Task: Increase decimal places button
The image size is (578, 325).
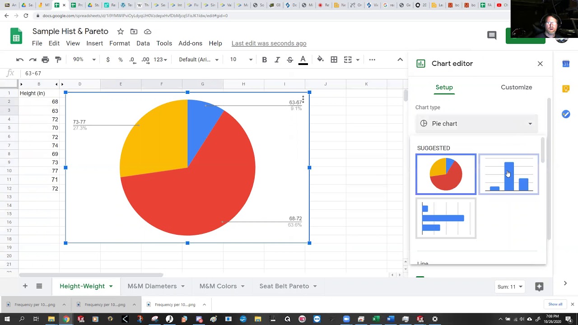Action: click(x=145, y=60)
